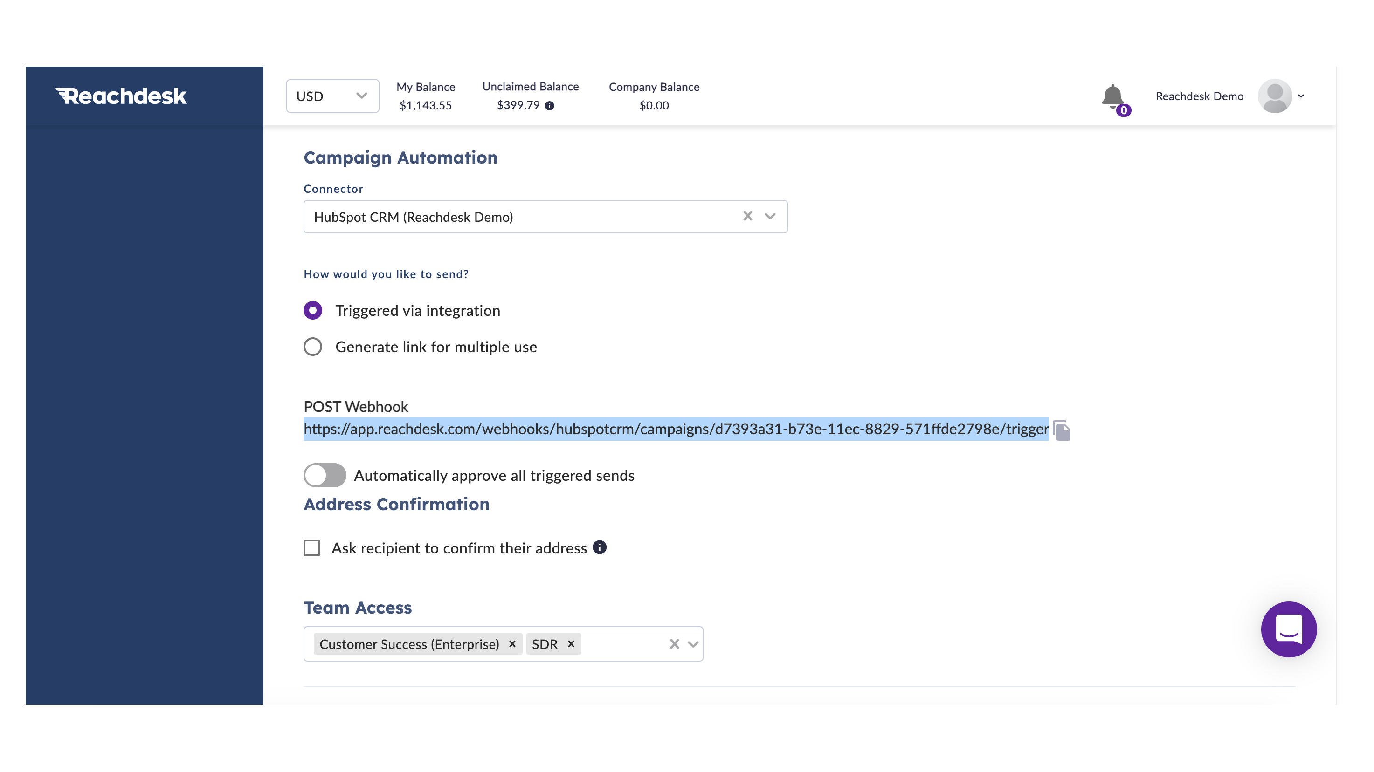1374x772 pixels.
Task: Click the webhook URL text
Action: 676,429
